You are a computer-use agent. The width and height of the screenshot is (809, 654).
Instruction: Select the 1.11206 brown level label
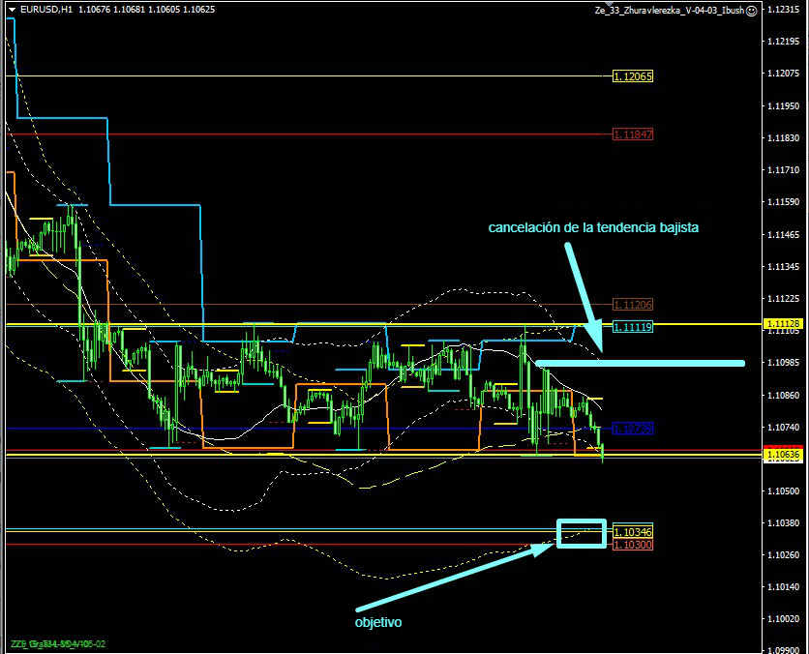click(633, 305)
